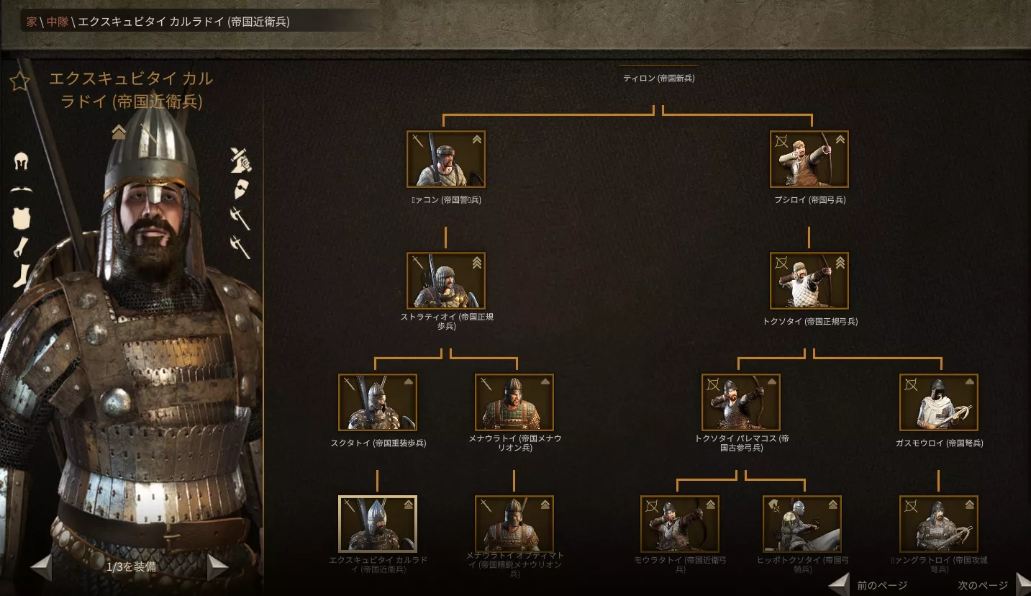Viewport: 1031px width, 596px height.
Task: Select the lower axe weapon slot icon
Action: [240, 248]
